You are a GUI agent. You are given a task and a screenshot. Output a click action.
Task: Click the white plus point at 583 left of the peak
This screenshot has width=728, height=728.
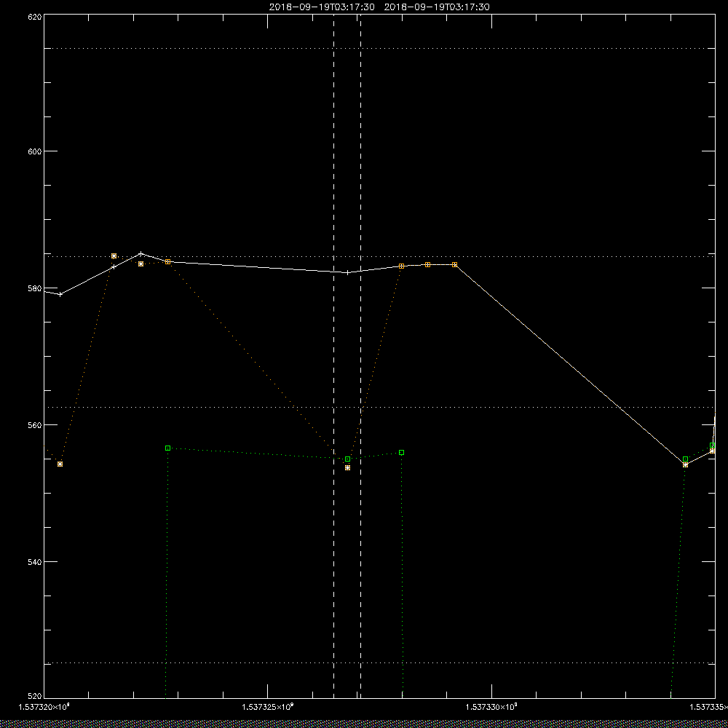[114, 267]
